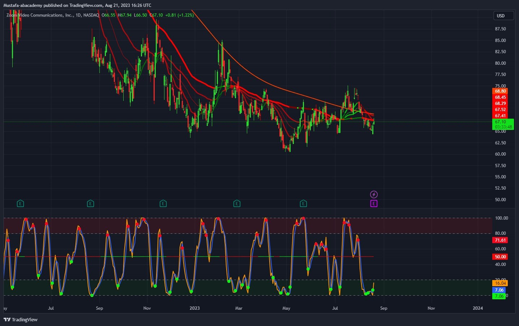Click the low value L66.50
Image resolution: width=519 pixels, height=326 pixels.
point(140,15)
